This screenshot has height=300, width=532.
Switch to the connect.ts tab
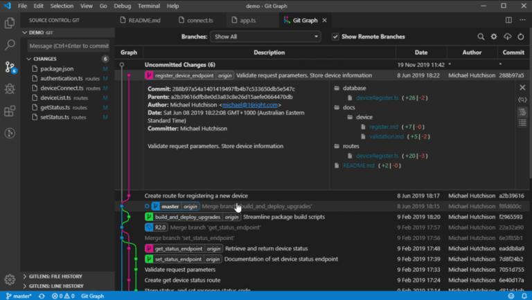(x=196, y=20)
